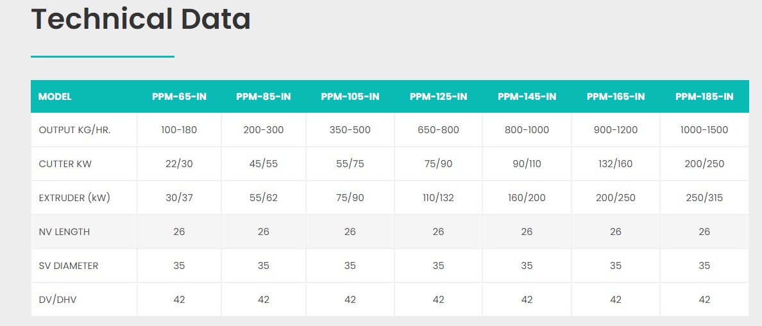The height and width of the screenshot is (326, 762).
Task: Click the NV LENGTH row label
Action: [x=64, y=232]
